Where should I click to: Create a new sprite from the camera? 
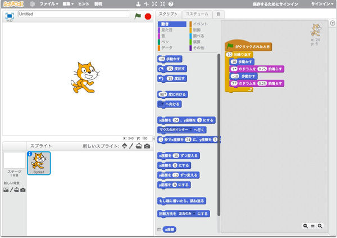pyautogui.click(x=147, y=146)
